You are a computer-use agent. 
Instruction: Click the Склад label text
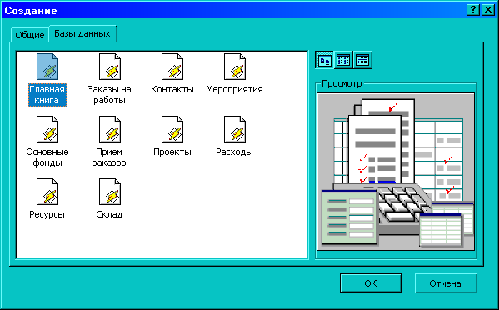pos(109,214)
